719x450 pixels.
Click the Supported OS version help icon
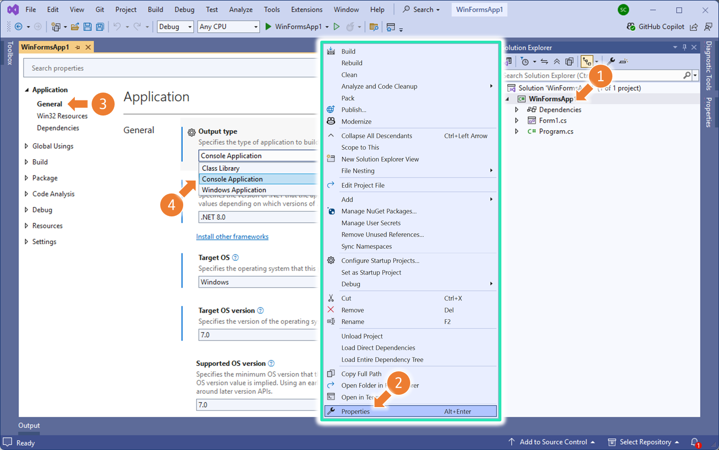coord(271,363)
